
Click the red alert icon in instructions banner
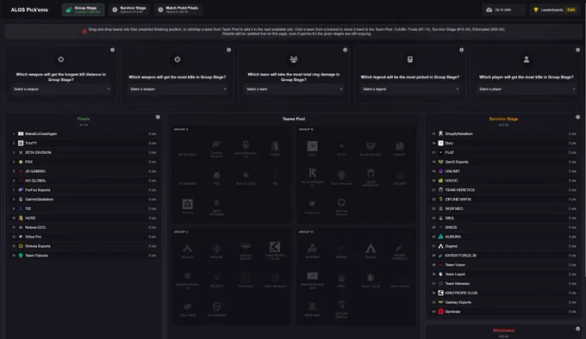click(84, 32)
